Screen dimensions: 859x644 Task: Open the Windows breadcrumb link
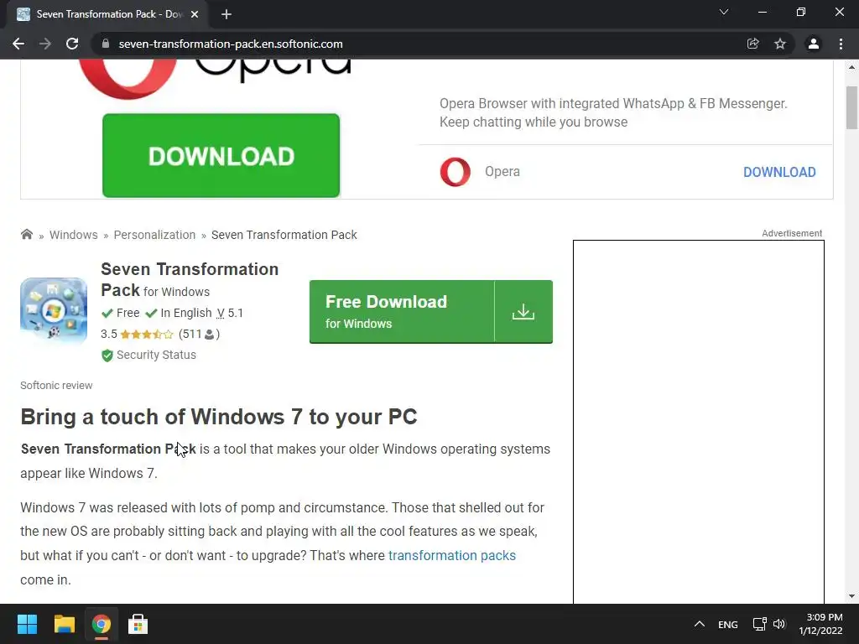[74, 235]
